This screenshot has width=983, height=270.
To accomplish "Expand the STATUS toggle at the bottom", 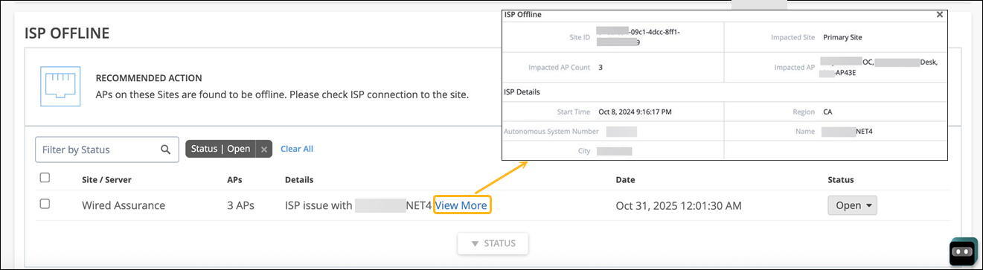I will pyautogui.click(x=492, y=243).
